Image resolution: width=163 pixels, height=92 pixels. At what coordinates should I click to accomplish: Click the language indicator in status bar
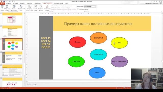tap(14, 88)
